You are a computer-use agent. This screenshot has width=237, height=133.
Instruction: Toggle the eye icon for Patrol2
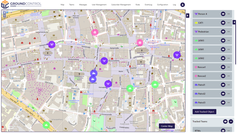(x=223, y=93)
